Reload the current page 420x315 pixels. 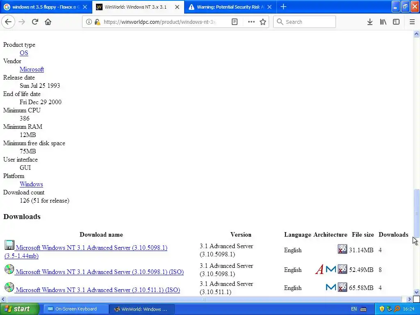pos(35,22)
